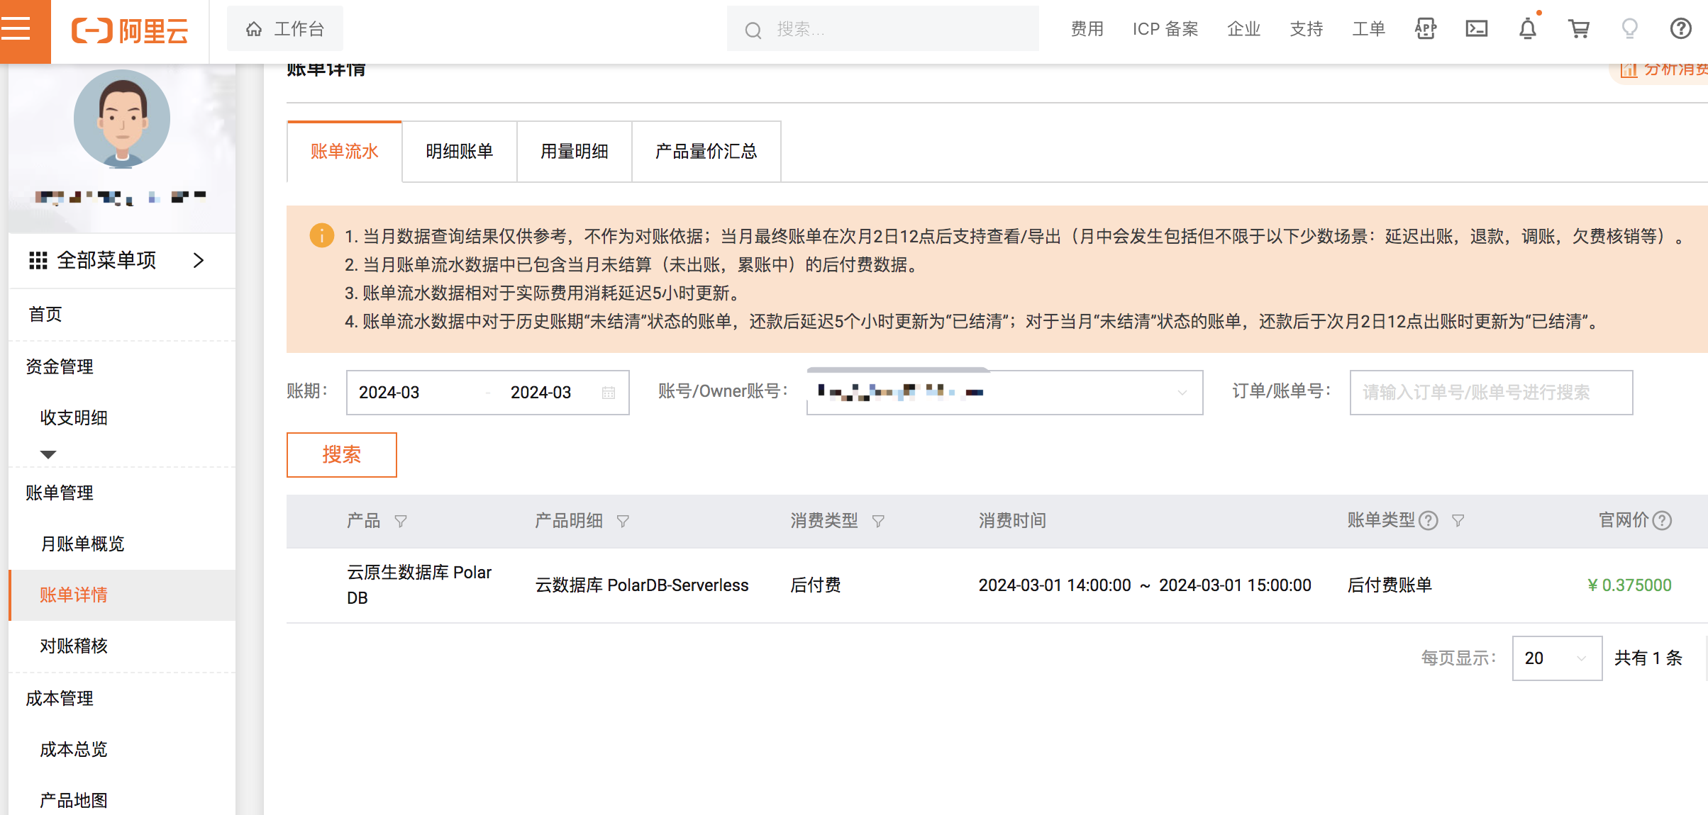Switch to 产品量价汇总 tab

[706, 151]
